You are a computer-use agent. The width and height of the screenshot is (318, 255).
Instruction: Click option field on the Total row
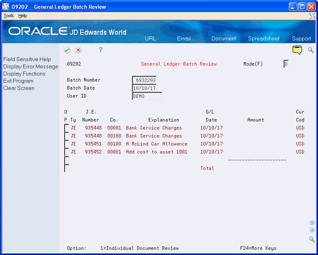click(67, 168)
